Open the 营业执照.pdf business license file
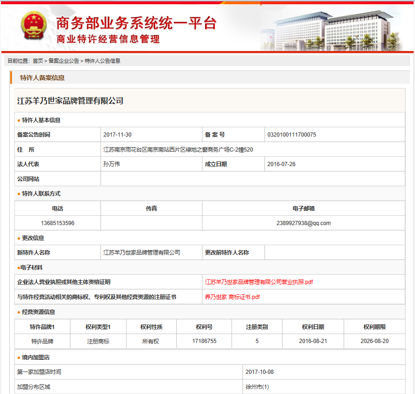 coord(259,282)
